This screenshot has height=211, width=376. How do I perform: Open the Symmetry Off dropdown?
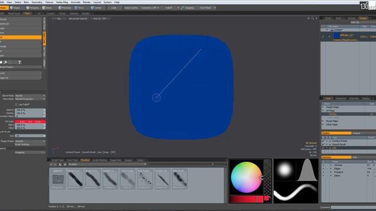[x=150, y=8]
